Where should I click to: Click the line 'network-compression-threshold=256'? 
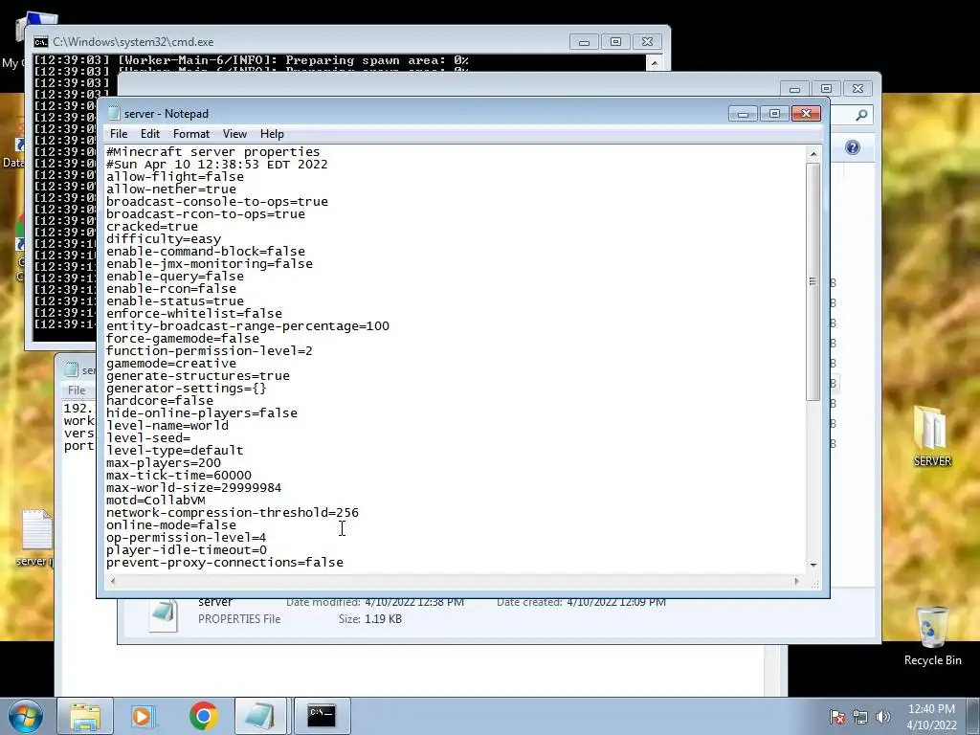tap(233, 513)
